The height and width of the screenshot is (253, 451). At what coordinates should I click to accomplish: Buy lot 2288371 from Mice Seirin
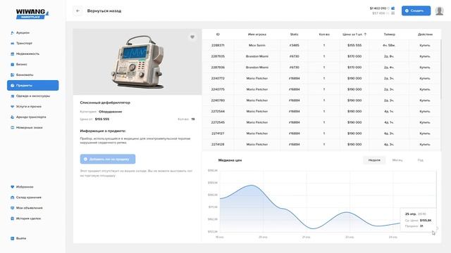click(x=424, y=45)
